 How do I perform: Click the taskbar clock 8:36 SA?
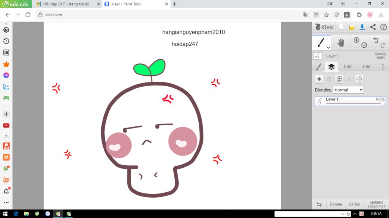pyautogui.click(x=376, y=213)
